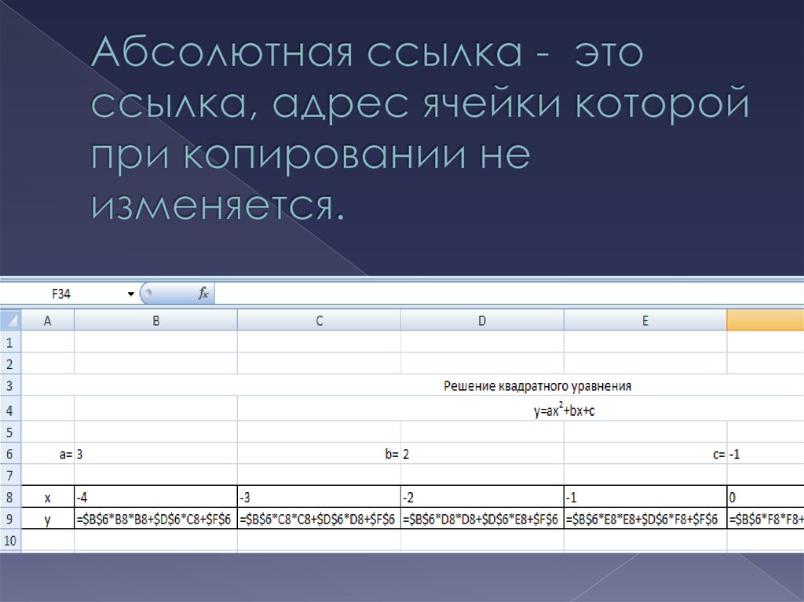Image resolution: width=804 pixels, height=602 pixels.
Task: Click cell F6 containing value -1
Action: coord(765,454)
